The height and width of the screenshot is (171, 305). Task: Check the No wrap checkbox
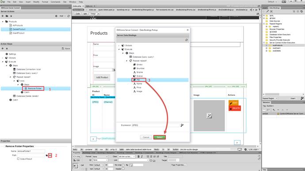[123, 165]
